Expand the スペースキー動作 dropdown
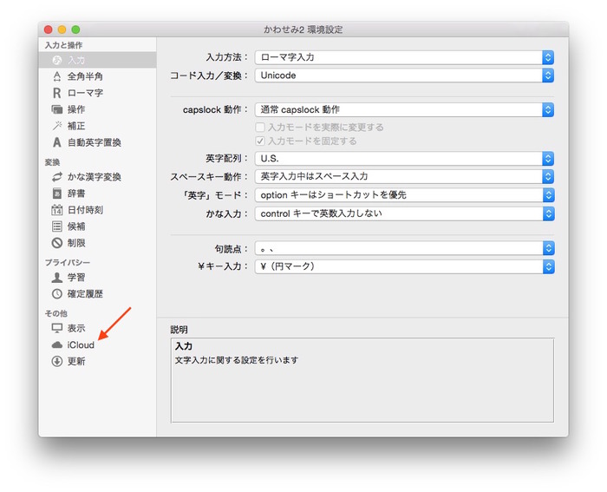This screenshot has width=607, height=492. point(404,177)
